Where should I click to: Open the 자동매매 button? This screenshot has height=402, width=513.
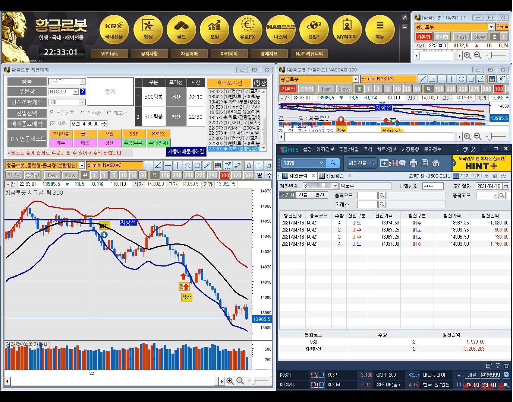[189, 54]
